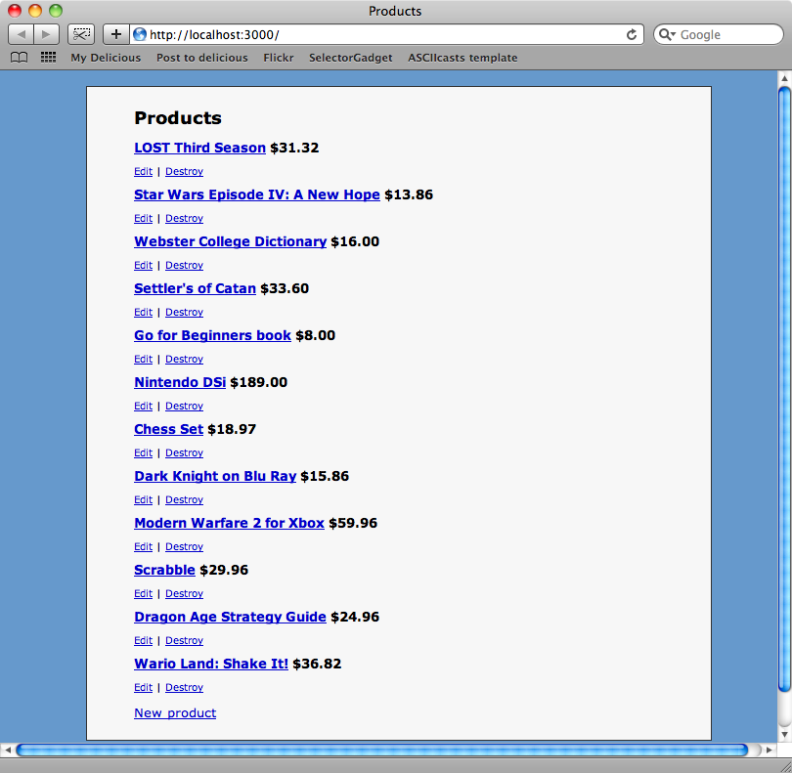Open Settler's of Catan
The image size is (792, 773).
coord(195,288)
